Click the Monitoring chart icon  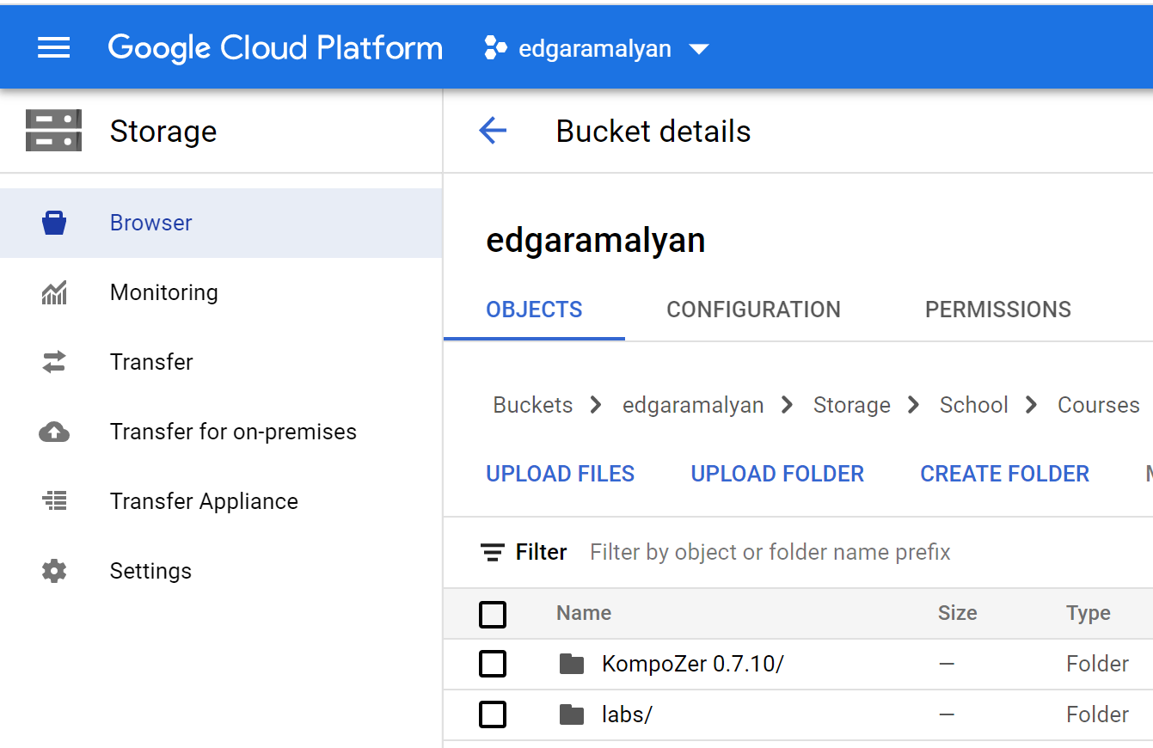tap(54, 292)
